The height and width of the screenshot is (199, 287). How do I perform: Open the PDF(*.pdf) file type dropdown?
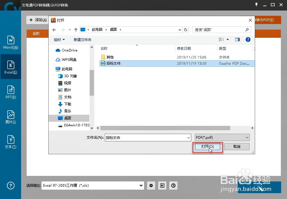[x=222, y=138]
